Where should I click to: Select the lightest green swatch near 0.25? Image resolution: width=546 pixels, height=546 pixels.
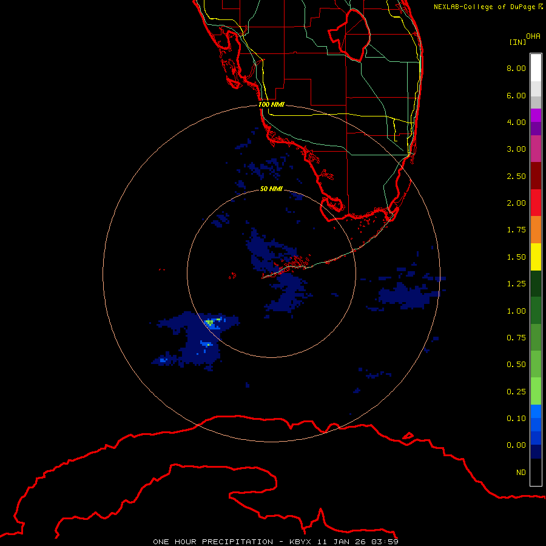pos(536,391)
